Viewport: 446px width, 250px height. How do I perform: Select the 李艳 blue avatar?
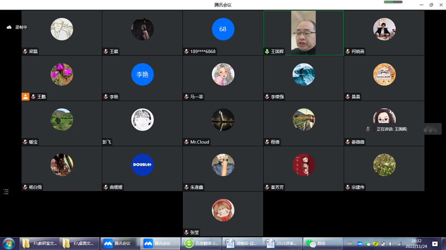click(x=142, y=74)
